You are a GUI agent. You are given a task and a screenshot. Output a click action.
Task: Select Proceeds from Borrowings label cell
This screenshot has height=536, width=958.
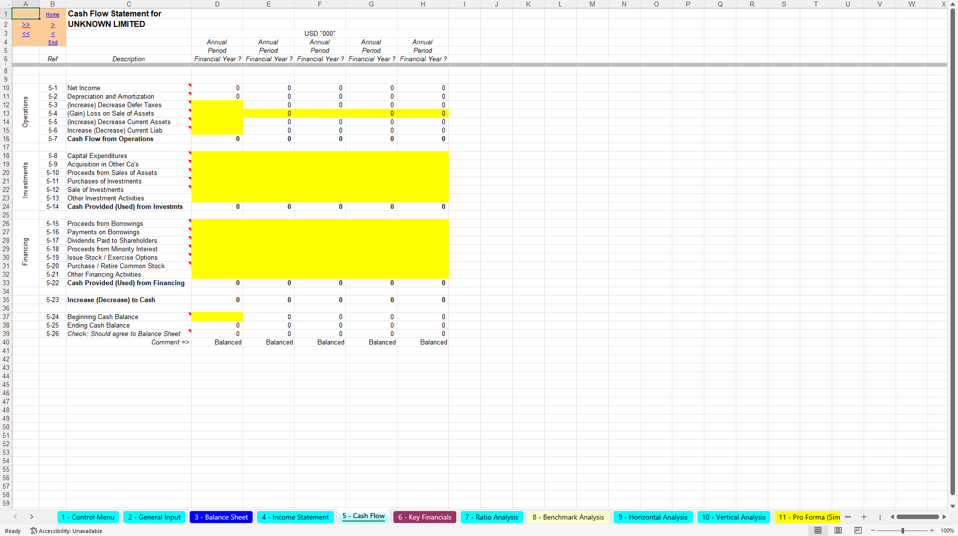(129, 223)
